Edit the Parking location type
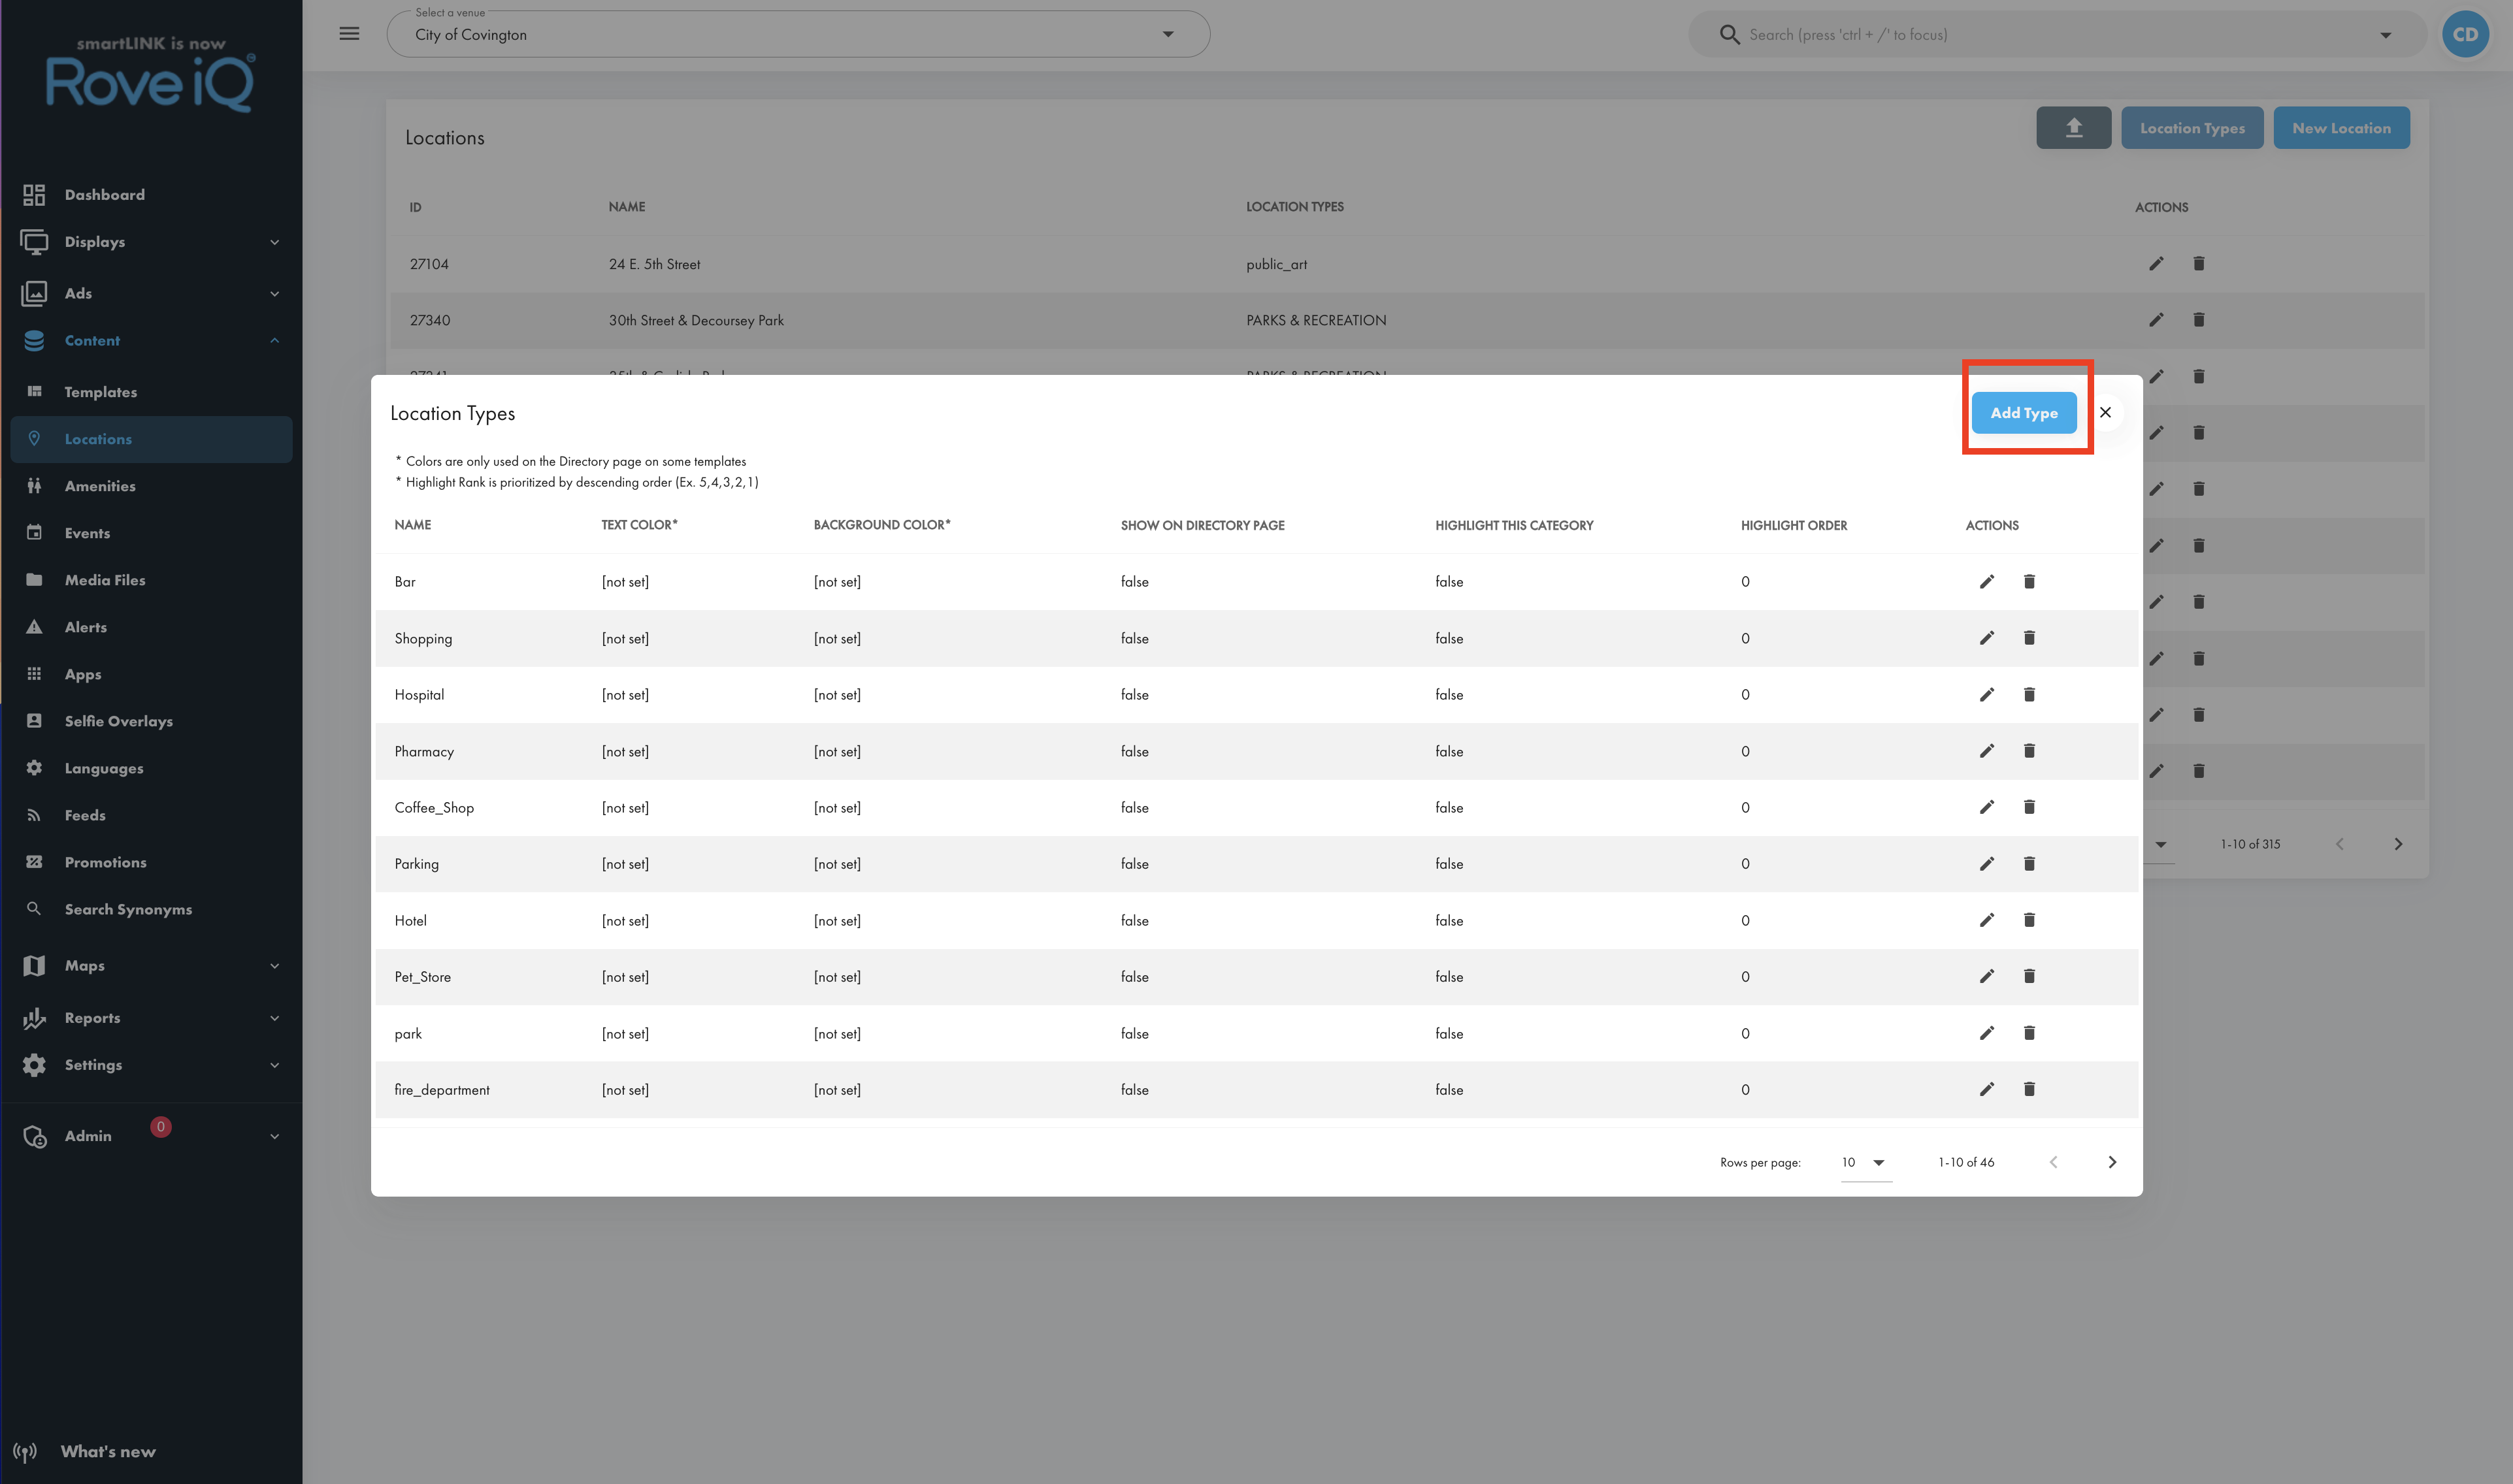Image resolution: width=2513 pixels, height=1484 pixels. (x=1987, y=864)
